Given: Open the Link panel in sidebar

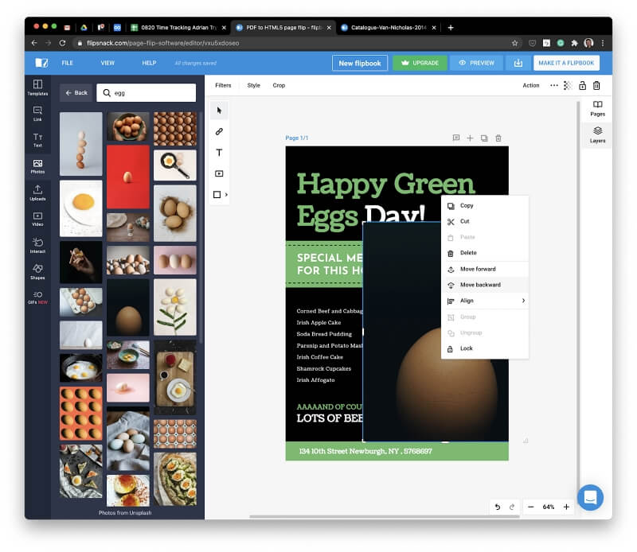Looking at the screenshot, I should pos(37,114).
